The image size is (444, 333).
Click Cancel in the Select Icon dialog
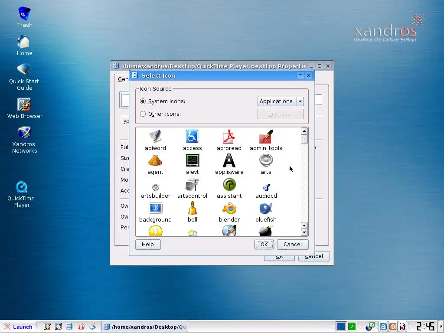click(x=293, y=245)
